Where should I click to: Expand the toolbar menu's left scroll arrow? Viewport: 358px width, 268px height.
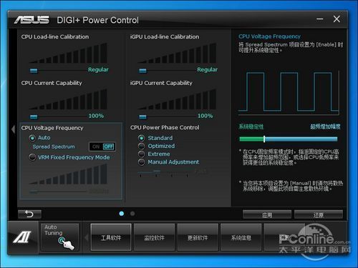pos(87,237)
